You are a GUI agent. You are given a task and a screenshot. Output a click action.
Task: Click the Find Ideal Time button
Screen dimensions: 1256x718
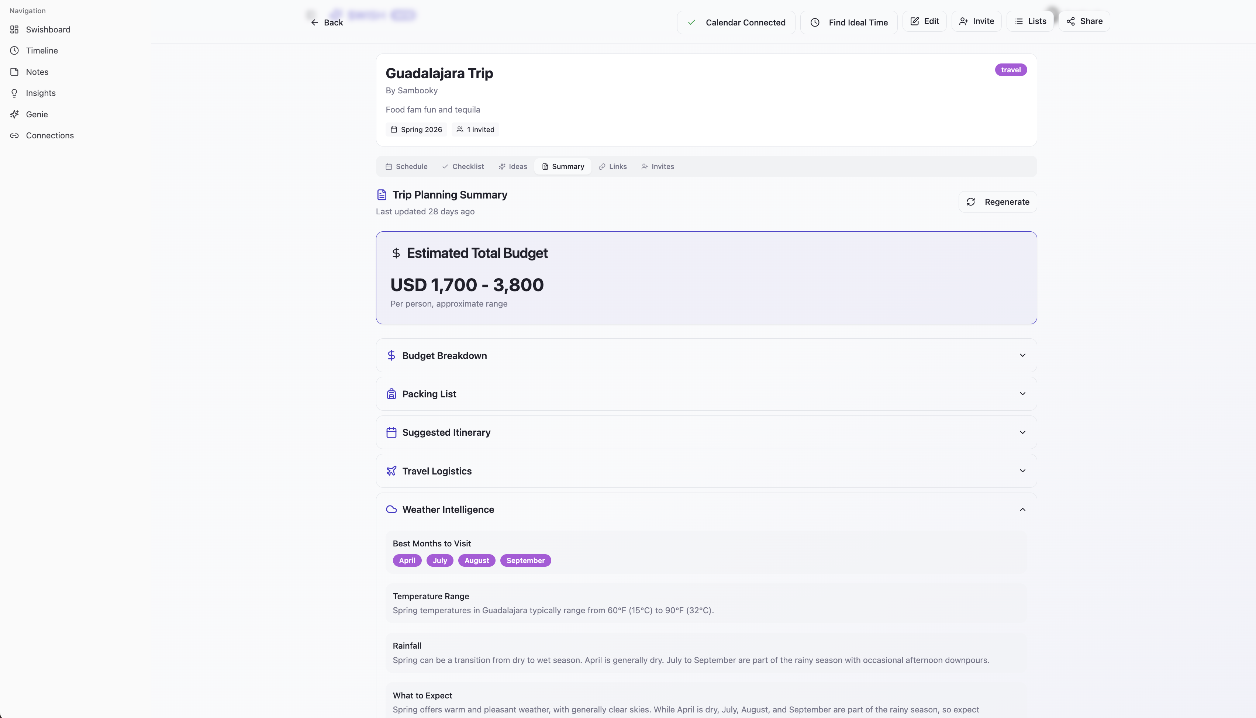pos(849,23)
